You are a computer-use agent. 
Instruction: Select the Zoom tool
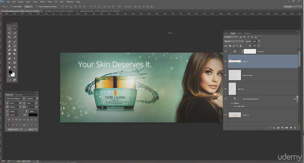(x=15, y=67)
